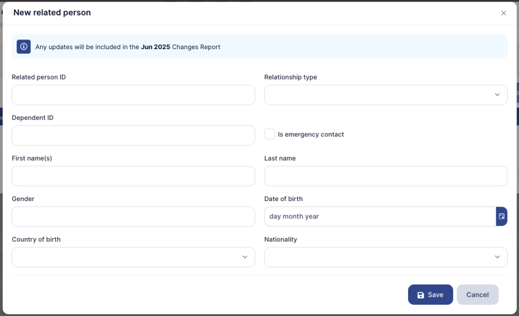Expand the Nationality dropdown
Viewport: 519px width, 316px height.
click(x=385, y=257)
